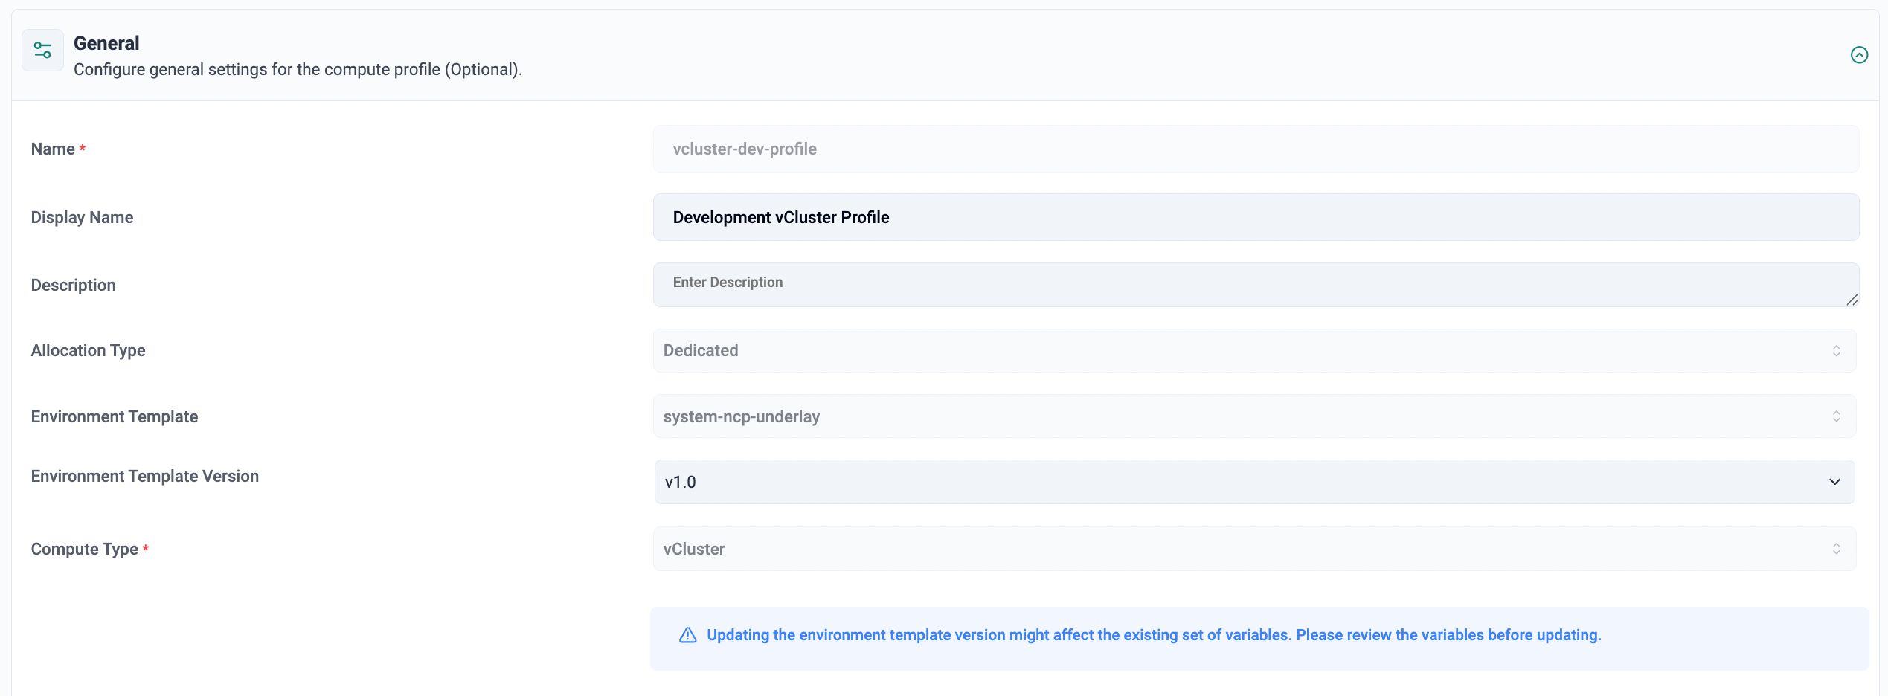
Task: Click up-down arrows in Compute Type field
Action: (1836, 549)
